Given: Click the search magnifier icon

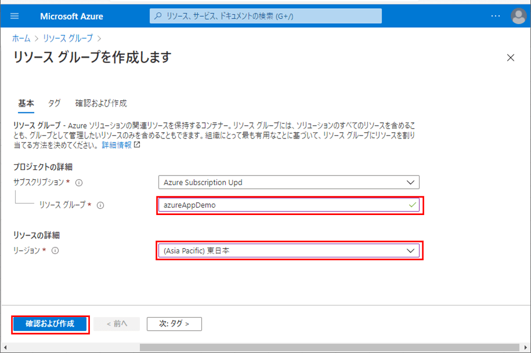Looking at the screenshot, I should (x=158, y=16).
